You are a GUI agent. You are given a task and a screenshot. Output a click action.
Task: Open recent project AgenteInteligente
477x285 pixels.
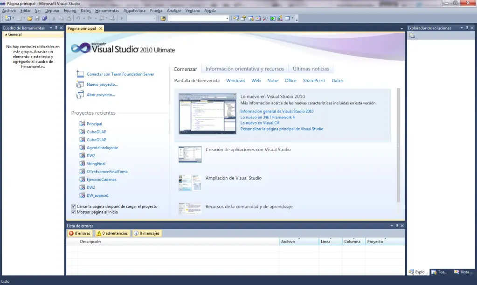[x=102, y=148]
